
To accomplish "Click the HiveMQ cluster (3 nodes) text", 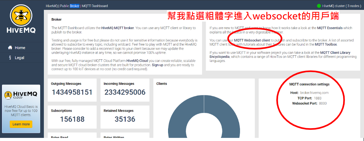I will point(342,6).
